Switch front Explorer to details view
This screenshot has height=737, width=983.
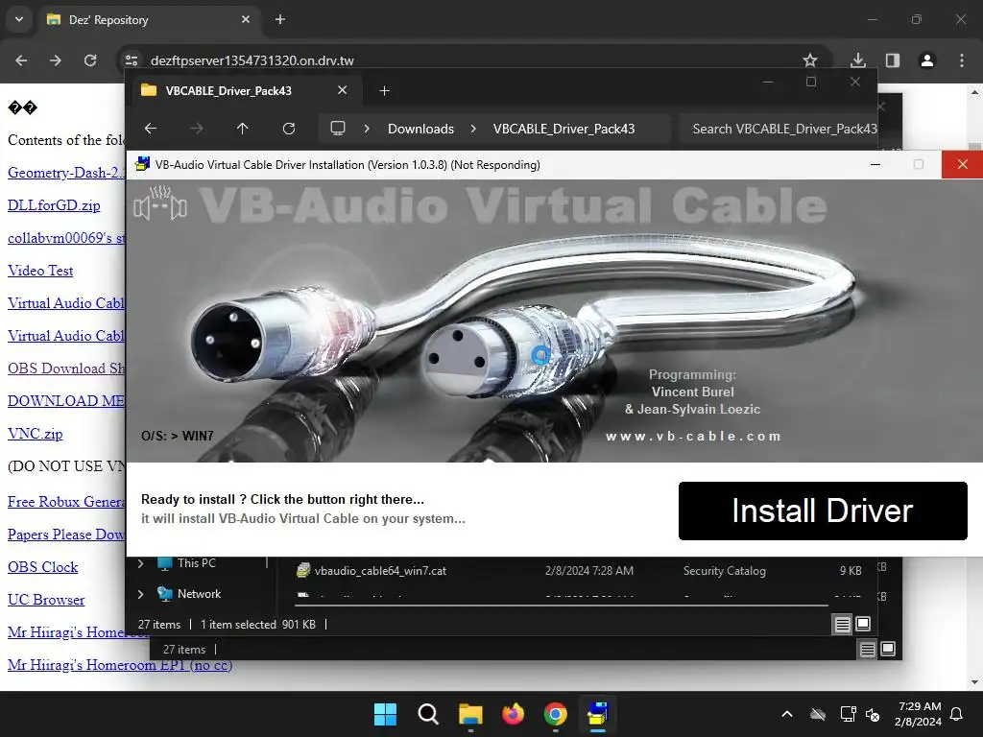pyautogui.click(x=843, y=624)
